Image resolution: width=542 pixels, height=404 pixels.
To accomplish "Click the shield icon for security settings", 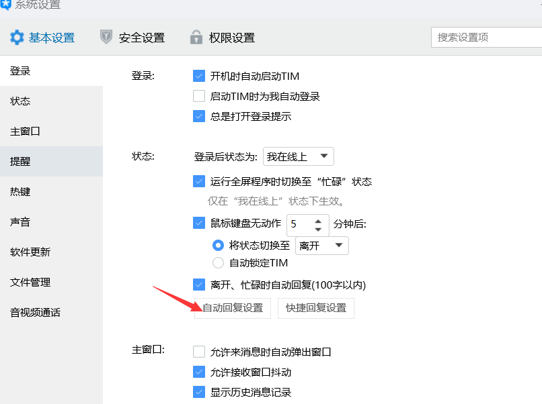I will [x=106, y=37].
